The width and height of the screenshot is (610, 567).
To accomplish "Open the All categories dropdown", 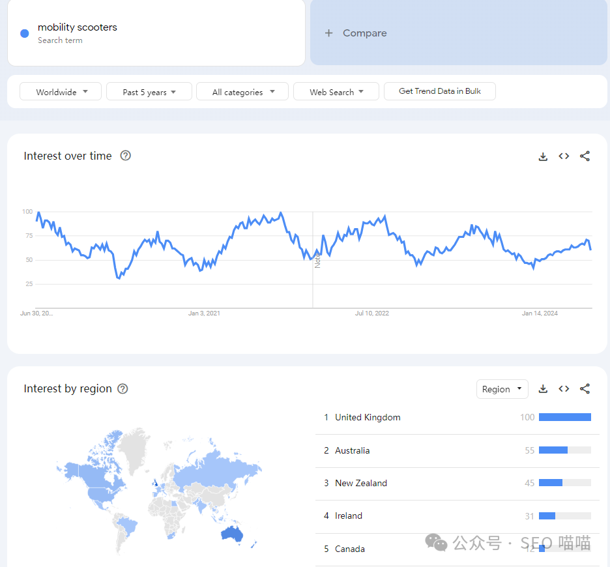I will (x=242, y=92).
